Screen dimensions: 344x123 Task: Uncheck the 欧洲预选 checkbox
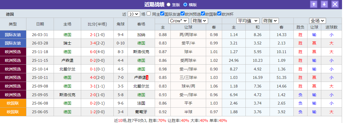point(183,13)
